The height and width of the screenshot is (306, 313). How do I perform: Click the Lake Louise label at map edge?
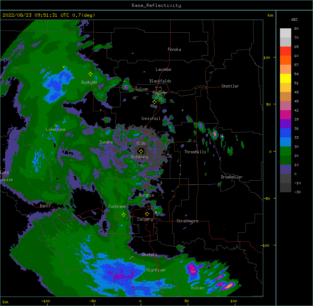click(x=7, y=176)
